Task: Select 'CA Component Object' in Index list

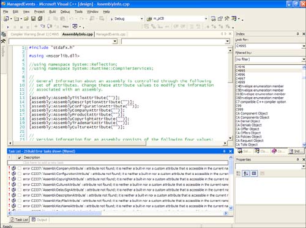Action: (252, 114)
